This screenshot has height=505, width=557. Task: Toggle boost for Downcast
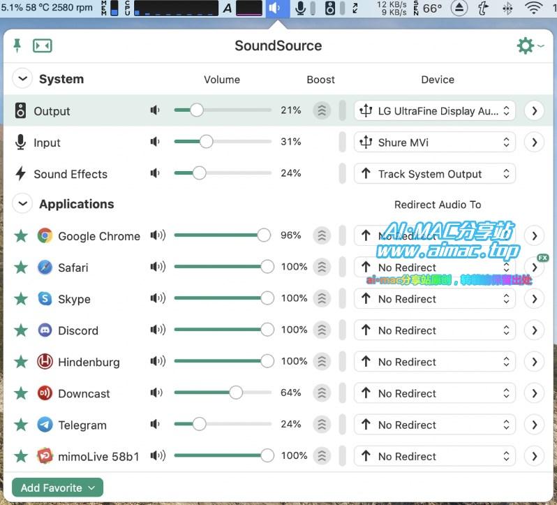tap(322, 393)
